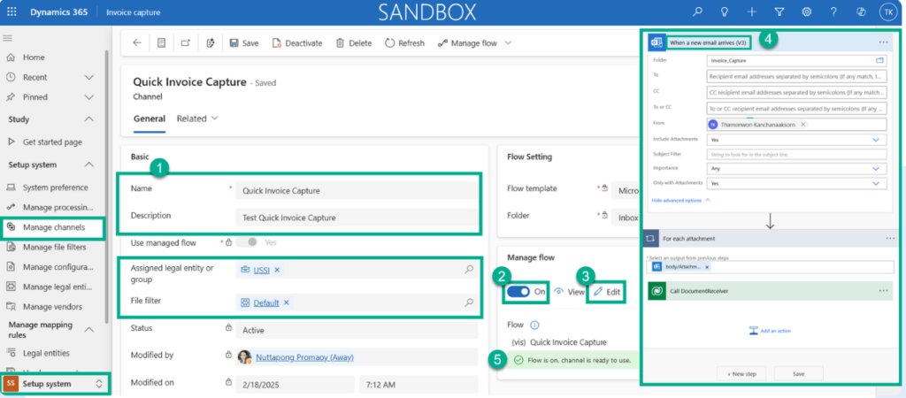The width and height of the screenshot is (906, 398).
Task: Open Legal entities mapping item
Action: point(46,352)
